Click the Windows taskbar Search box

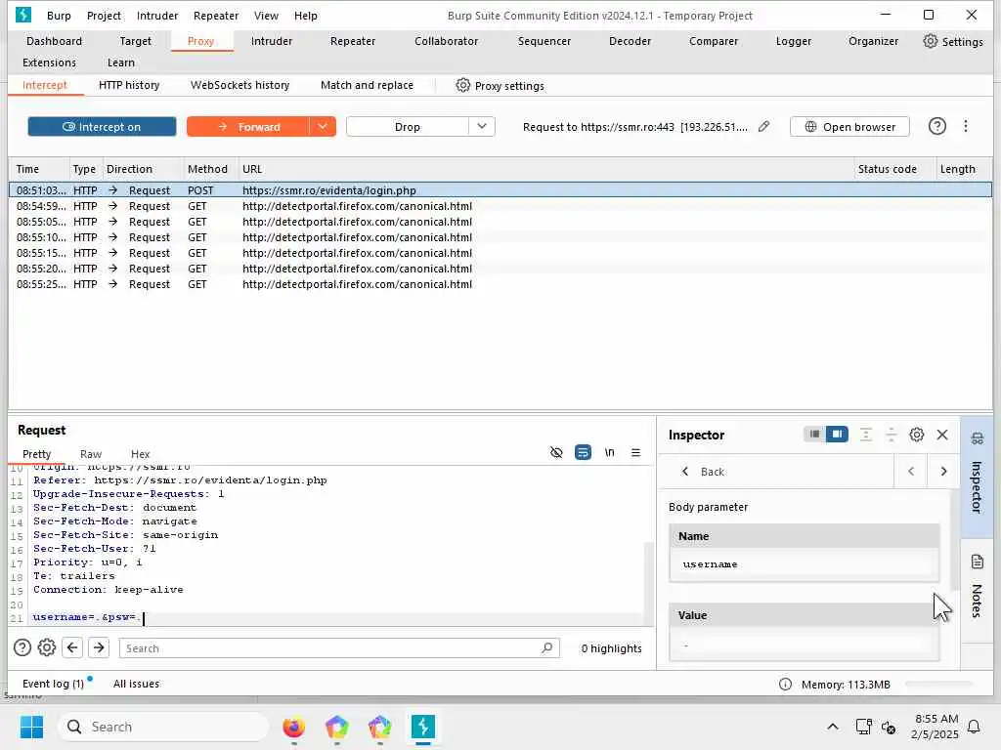tap(163, 727)
